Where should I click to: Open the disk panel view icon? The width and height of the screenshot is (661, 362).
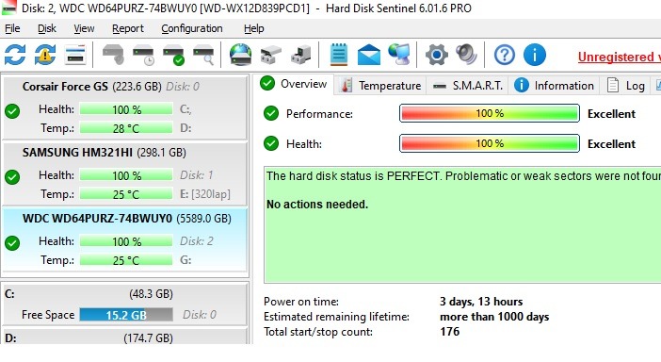tap(75, 55)
